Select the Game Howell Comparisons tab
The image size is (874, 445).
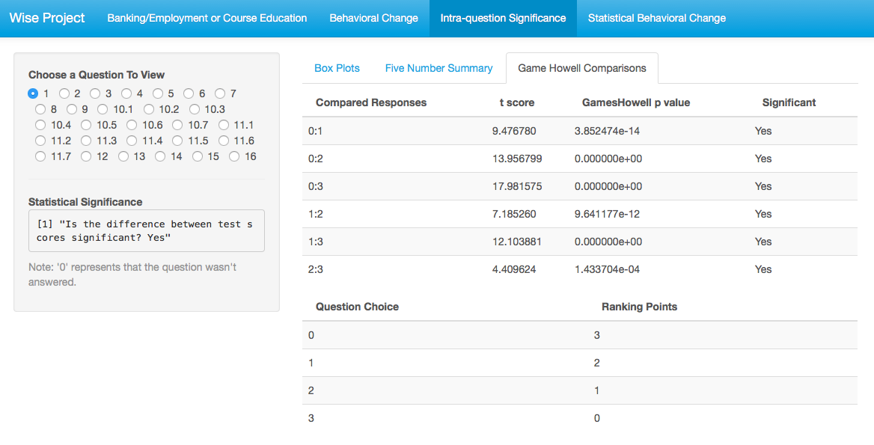[582, 68]
